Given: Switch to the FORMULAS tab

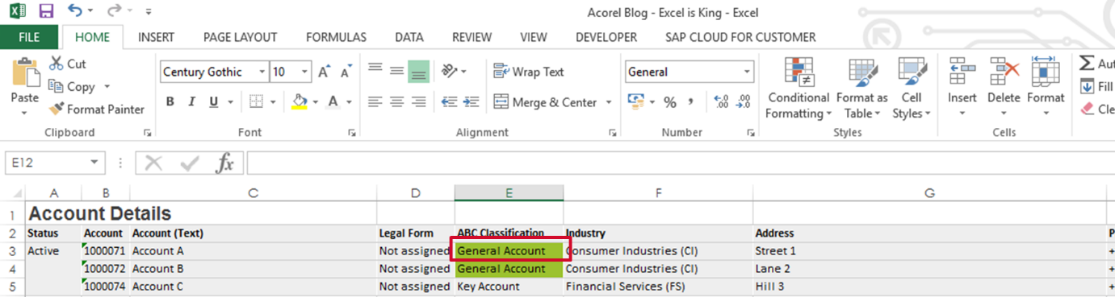Looking at the screenshot, I should pyautogui.click(x=336, y=37).
